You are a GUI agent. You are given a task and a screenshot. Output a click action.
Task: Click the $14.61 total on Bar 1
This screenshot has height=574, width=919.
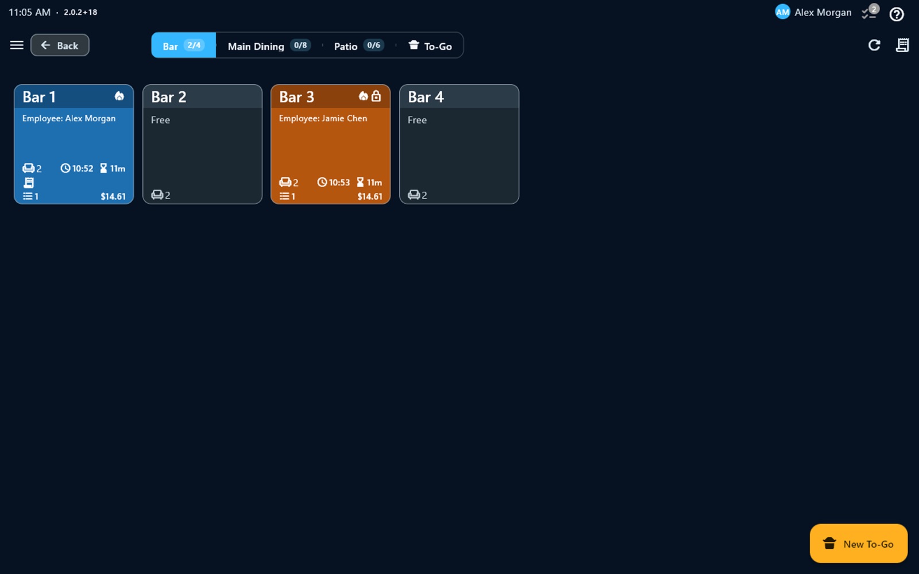[x=113, y=196]
